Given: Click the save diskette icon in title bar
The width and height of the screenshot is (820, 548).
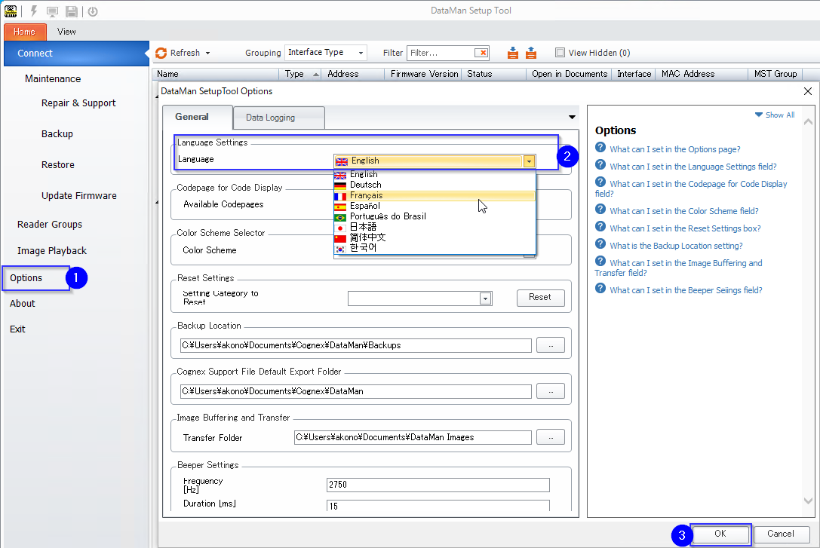Looking at the screenshot, I should coord(70,11).
